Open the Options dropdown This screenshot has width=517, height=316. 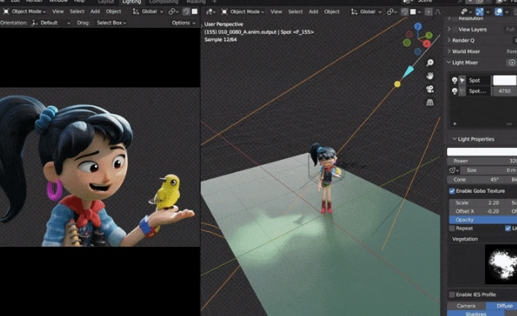pos(184,23)
